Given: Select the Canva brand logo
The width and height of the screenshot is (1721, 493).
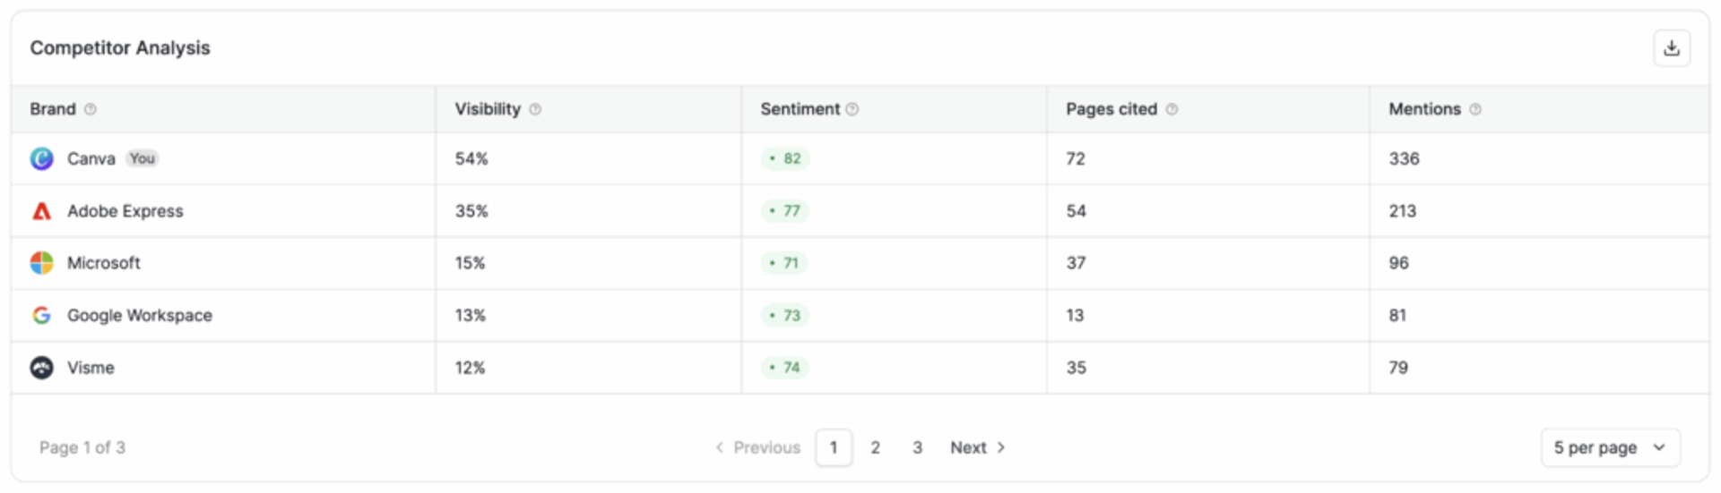Looking at the screenshot, I should tap(41, 158).
